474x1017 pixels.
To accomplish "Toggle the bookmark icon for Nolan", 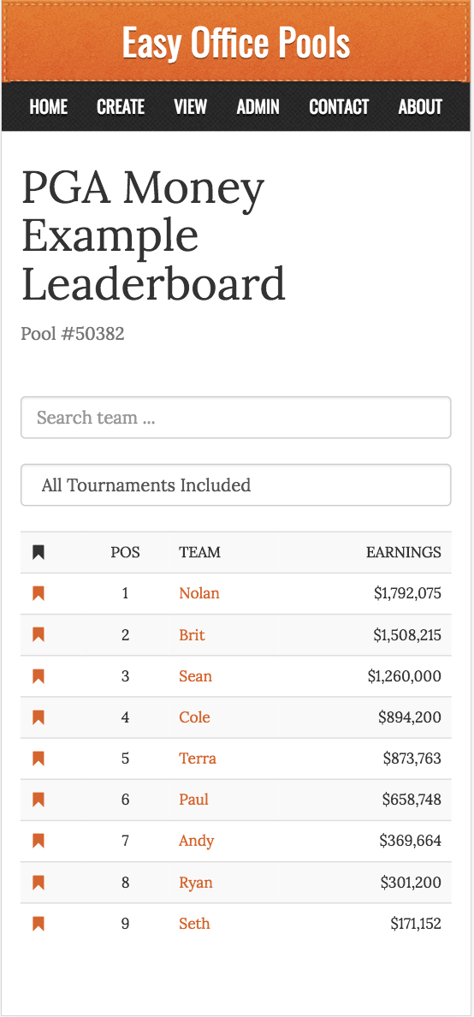I will pyautogui.click(x=39, y=593).
